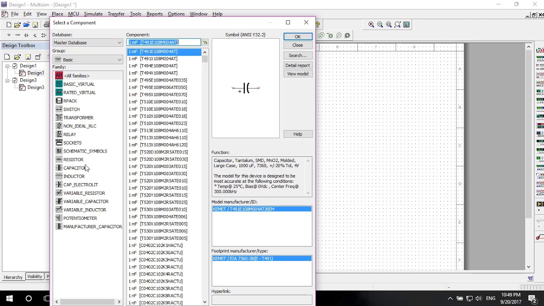Click the Zoom in magnifier icon
This screenshot has width=544, height=306.
[x=371, y=25]
